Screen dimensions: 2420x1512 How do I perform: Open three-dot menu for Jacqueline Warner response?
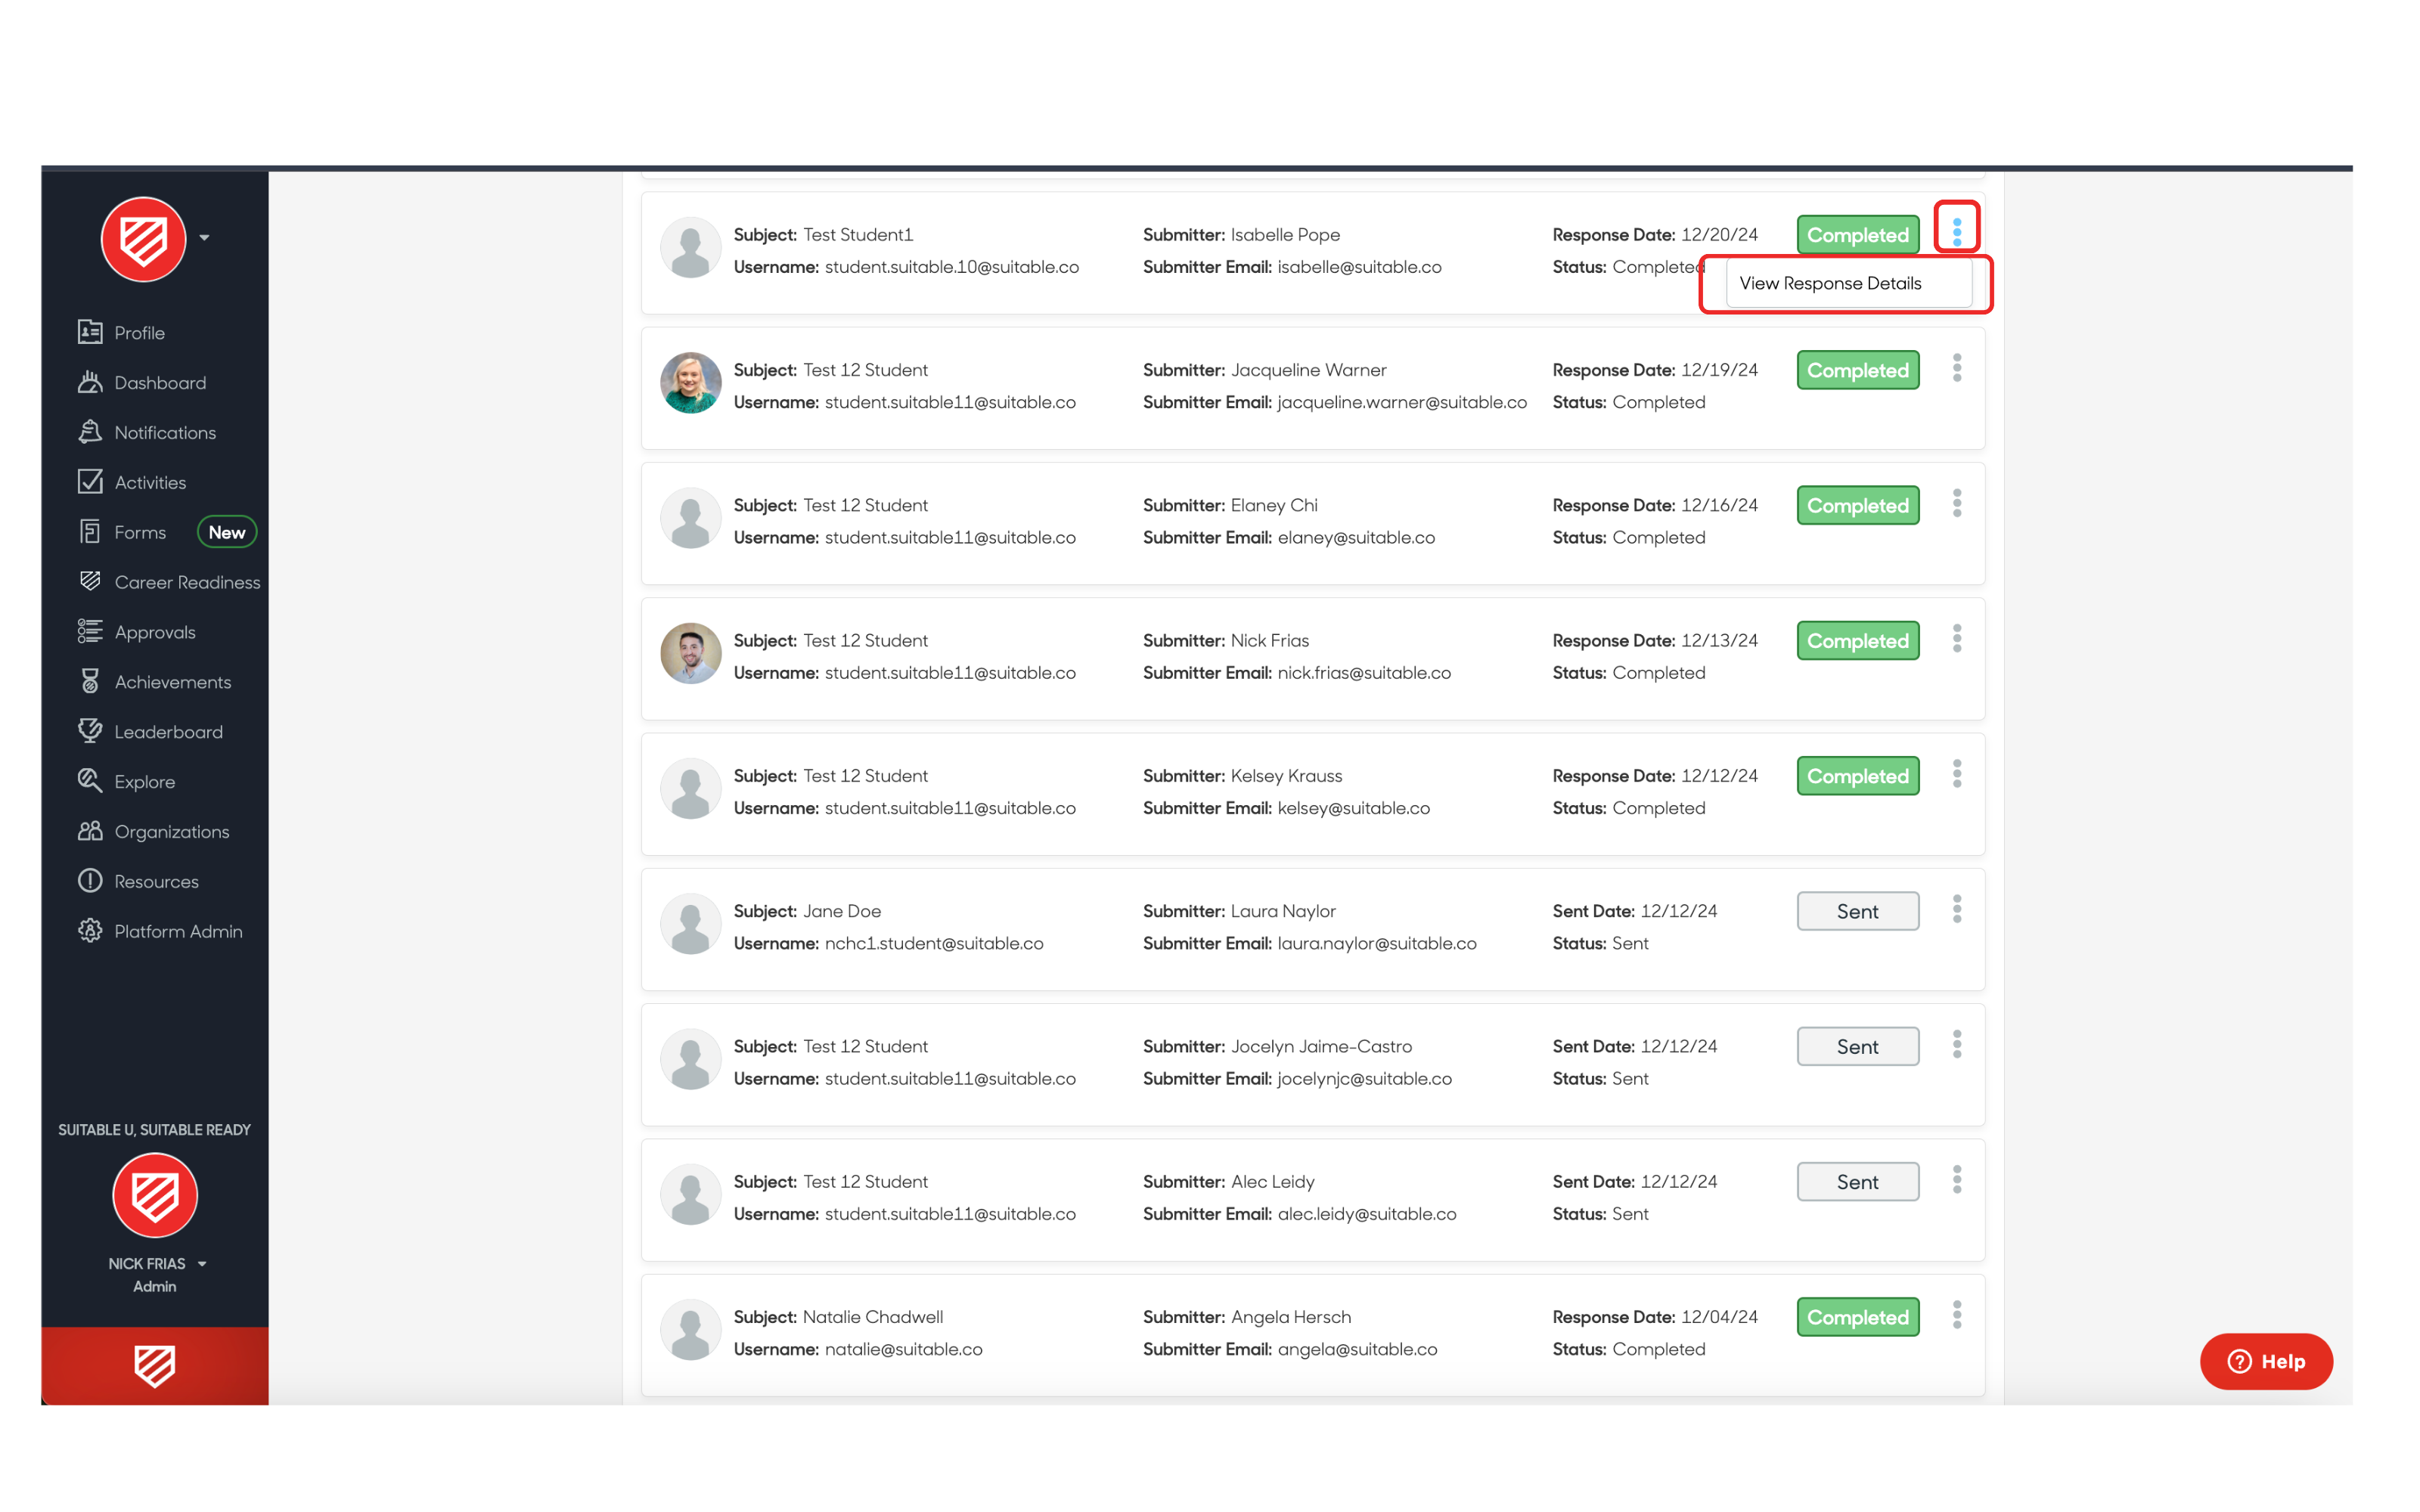click(1957, 367)
